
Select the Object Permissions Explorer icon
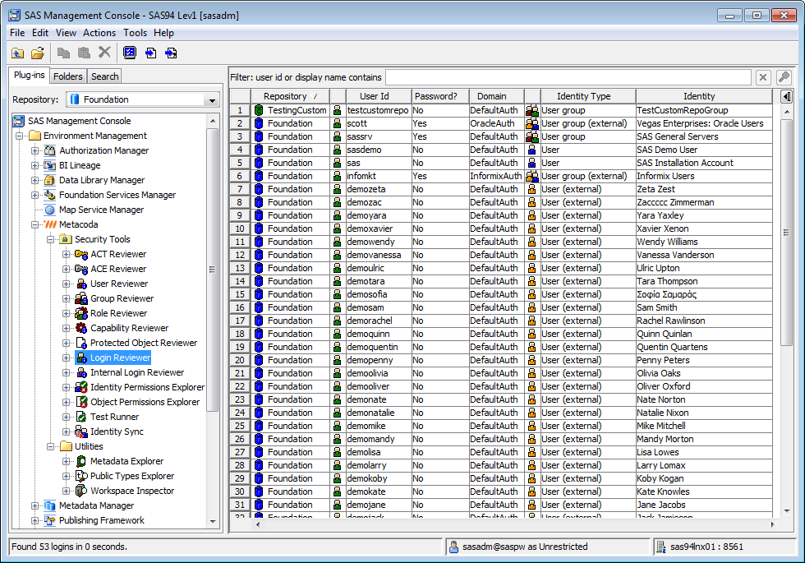(81, 402)
